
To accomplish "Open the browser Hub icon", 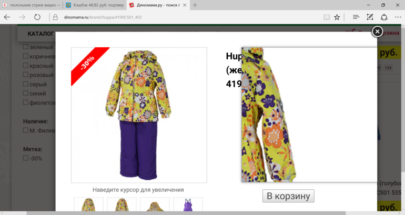I will [x=356, y=17].
